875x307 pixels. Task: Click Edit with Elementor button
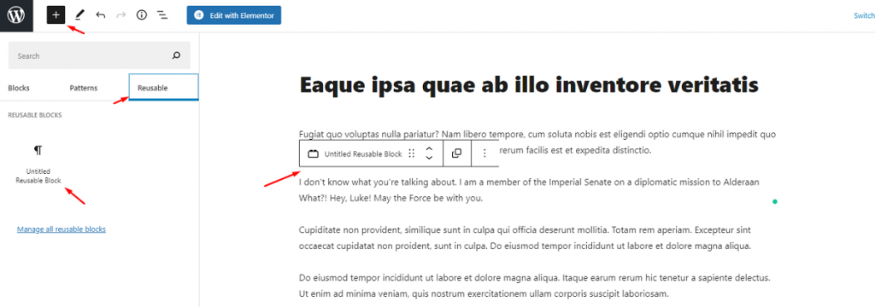click(234, 15)
